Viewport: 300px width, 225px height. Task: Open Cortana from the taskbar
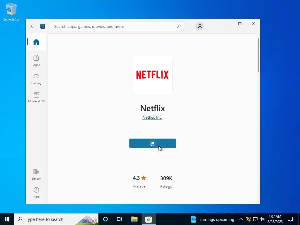point(105,219)
